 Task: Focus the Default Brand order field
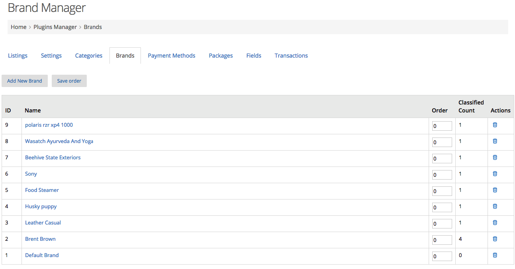[x=442, y=256]
